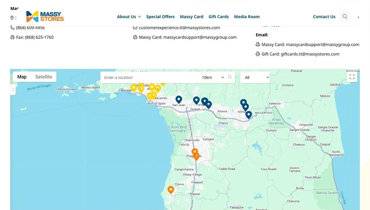Click the phone icon beside (868) 609-4456
This screenshot has width=370, height=210.
point(12,27)
